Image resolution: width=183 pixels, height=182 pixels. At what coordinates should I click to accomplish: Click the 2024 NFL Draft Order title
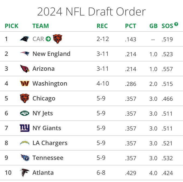click(x=91, y=12)
